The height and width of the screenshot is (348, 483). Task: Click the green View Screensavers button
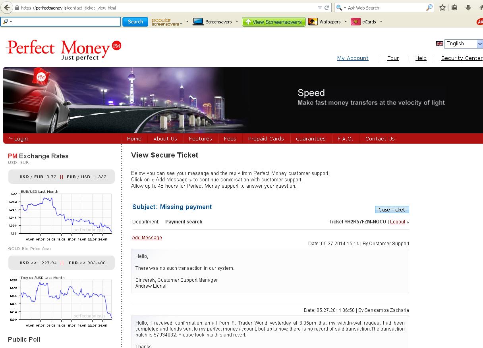[274, 22]
